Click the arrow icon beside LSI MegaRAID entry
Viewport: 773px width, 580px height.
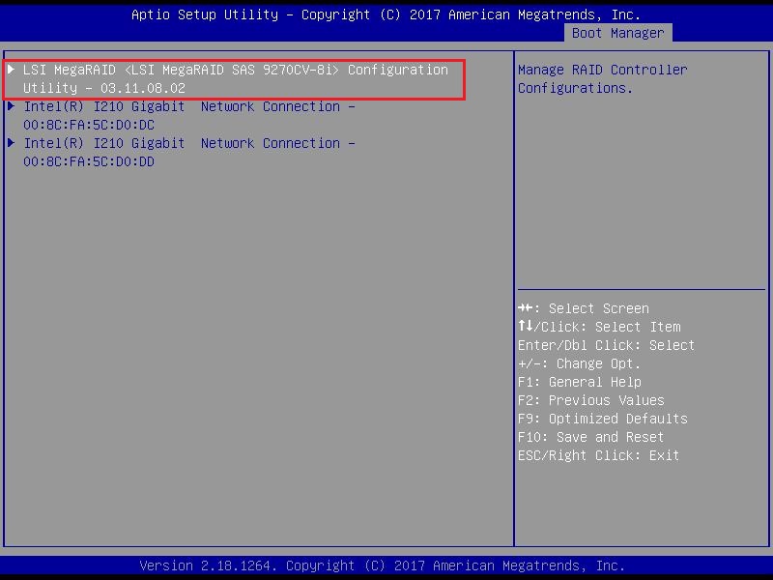point(11,70)
